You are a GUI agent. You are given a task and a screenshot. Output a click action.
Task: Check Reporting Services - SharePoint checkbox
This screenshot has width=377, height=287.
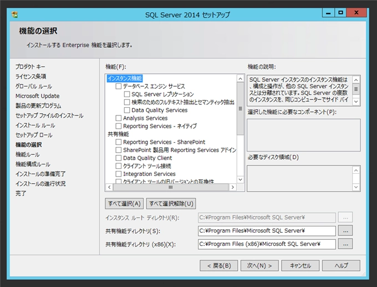(118, 142)
